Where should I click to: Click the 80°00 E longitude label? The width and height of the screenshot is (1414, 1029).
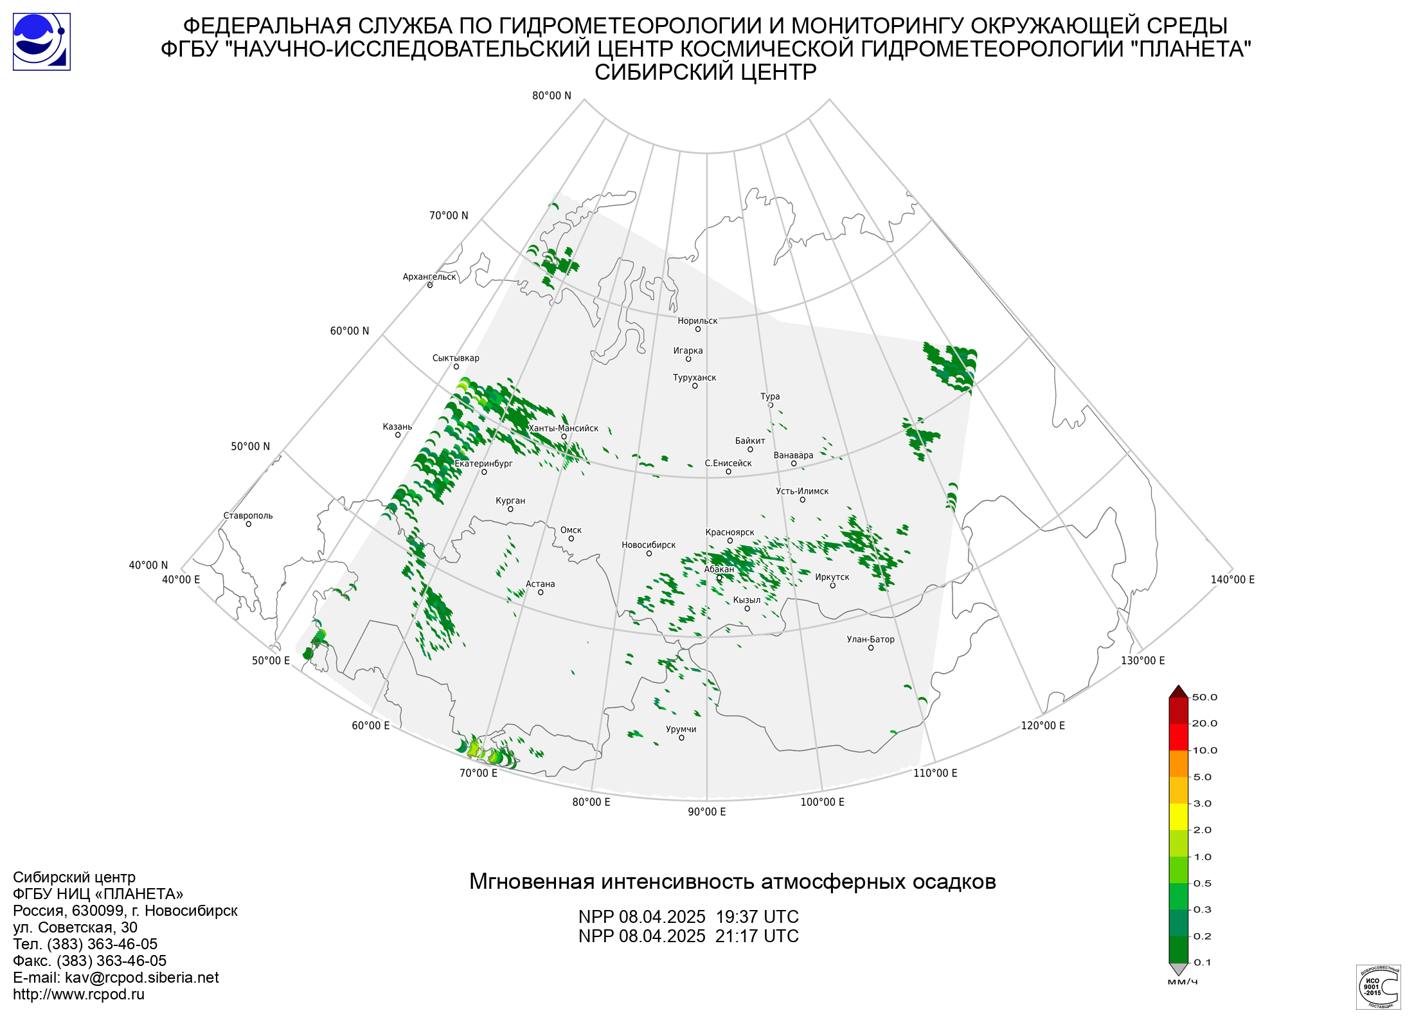coord(591,803)
